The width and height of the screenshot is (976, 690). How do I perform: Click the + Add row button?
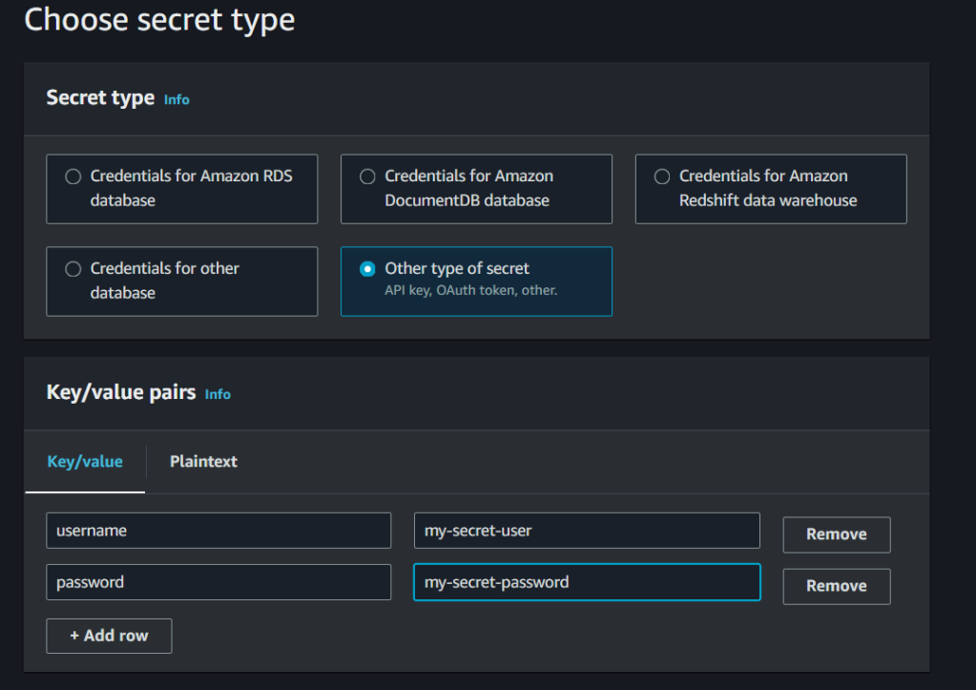coord(109,636)
